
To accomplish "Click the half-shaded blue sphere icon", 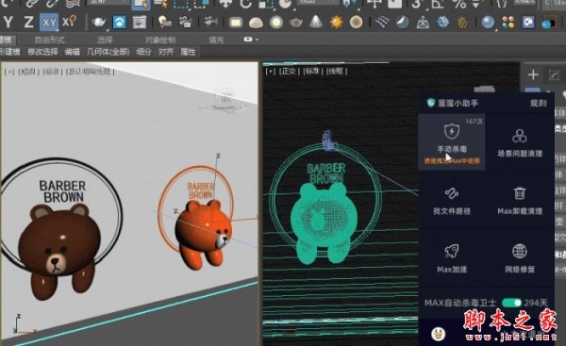I will coord(402,23).
